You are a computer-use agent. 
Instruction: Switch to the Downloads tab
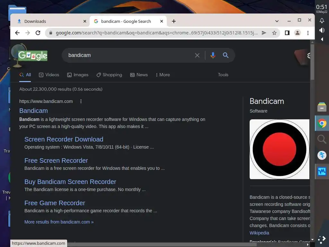click(x=51, y=21)
